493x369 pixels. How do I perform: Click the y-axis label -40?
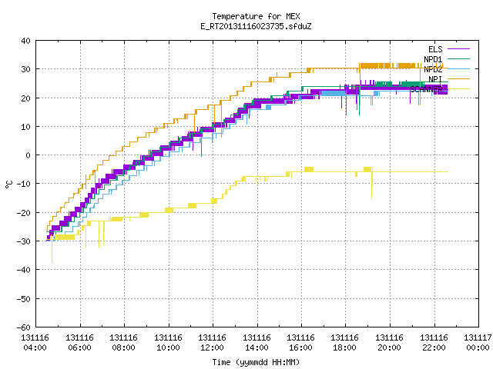[24, 270]
